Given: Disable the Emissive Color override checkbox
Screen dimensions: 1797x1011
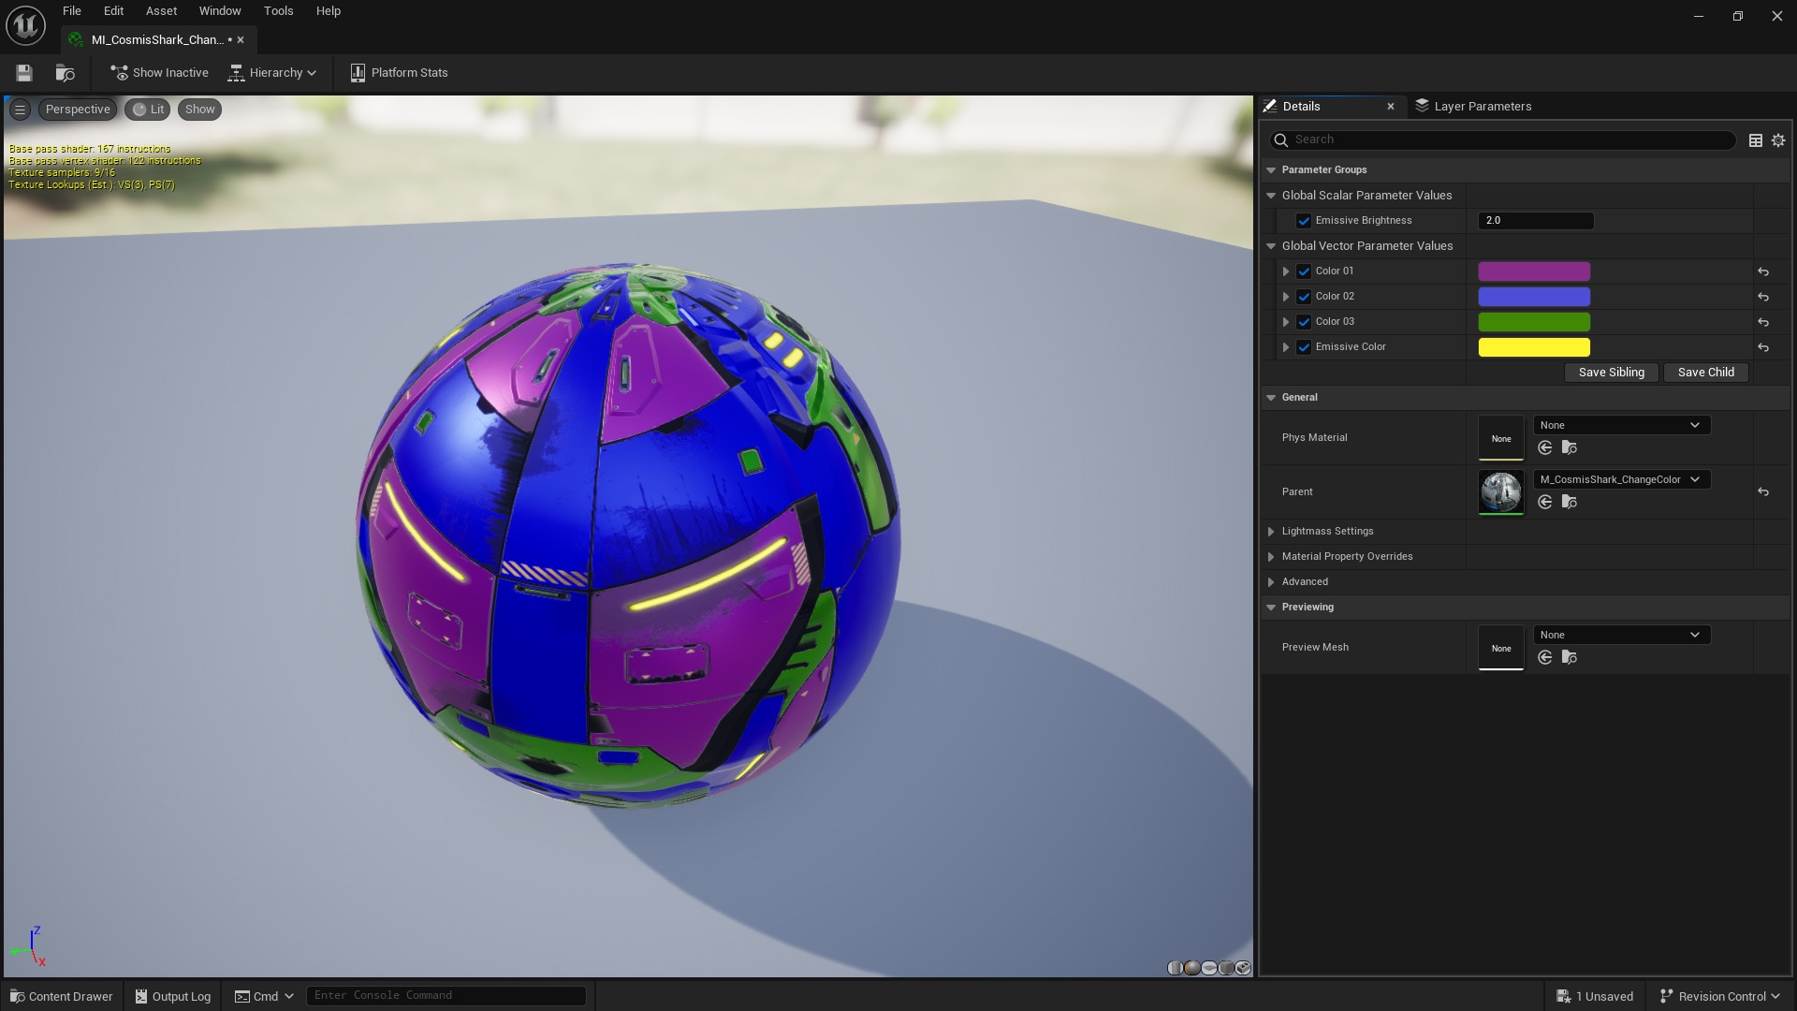Looking at the screenshot, I should tap(1304, 347).
